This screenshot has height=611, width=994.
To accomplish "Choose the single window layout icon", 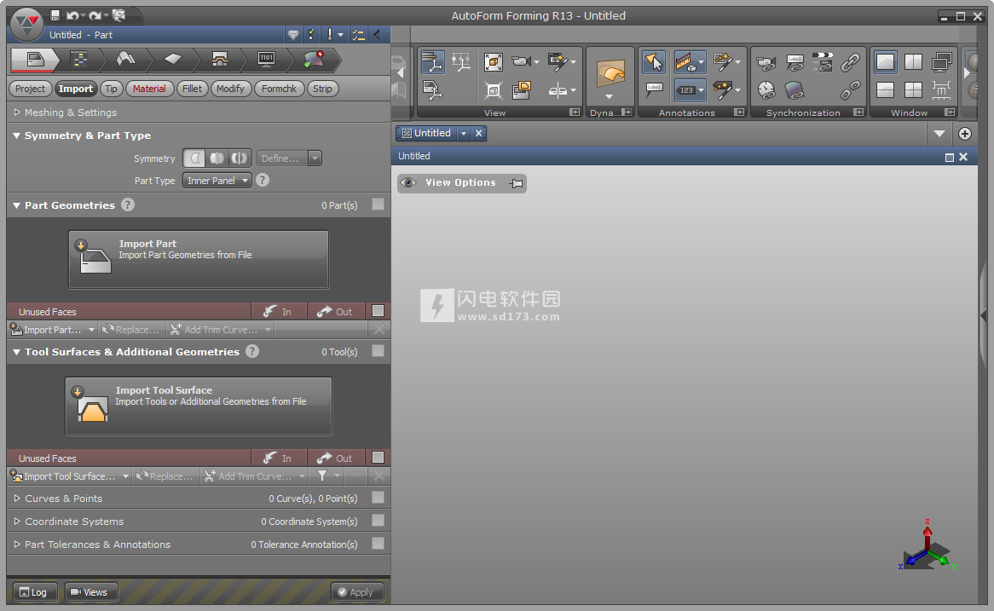I will [886, 61].
